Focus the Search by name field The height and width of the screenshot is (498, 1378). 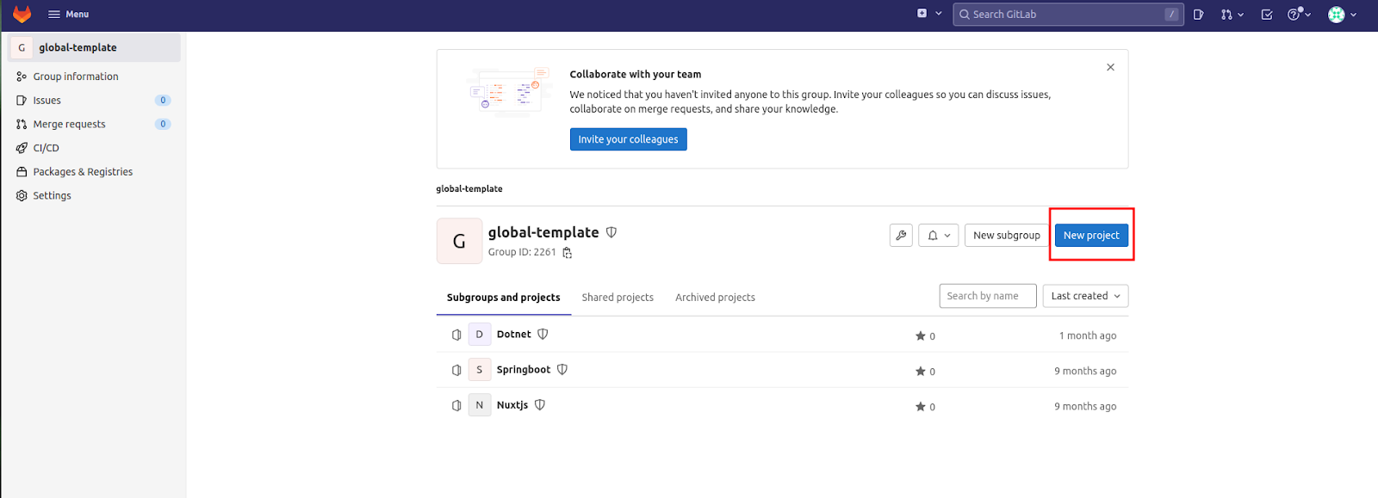coord(988,296)
